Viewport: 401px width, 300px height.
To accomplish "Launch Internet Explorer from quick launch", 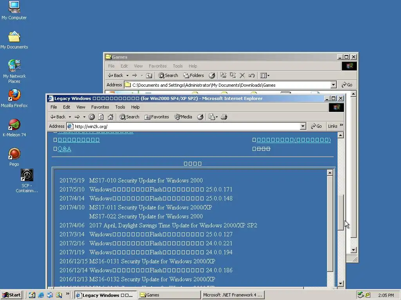I will [x=41, y=295].
